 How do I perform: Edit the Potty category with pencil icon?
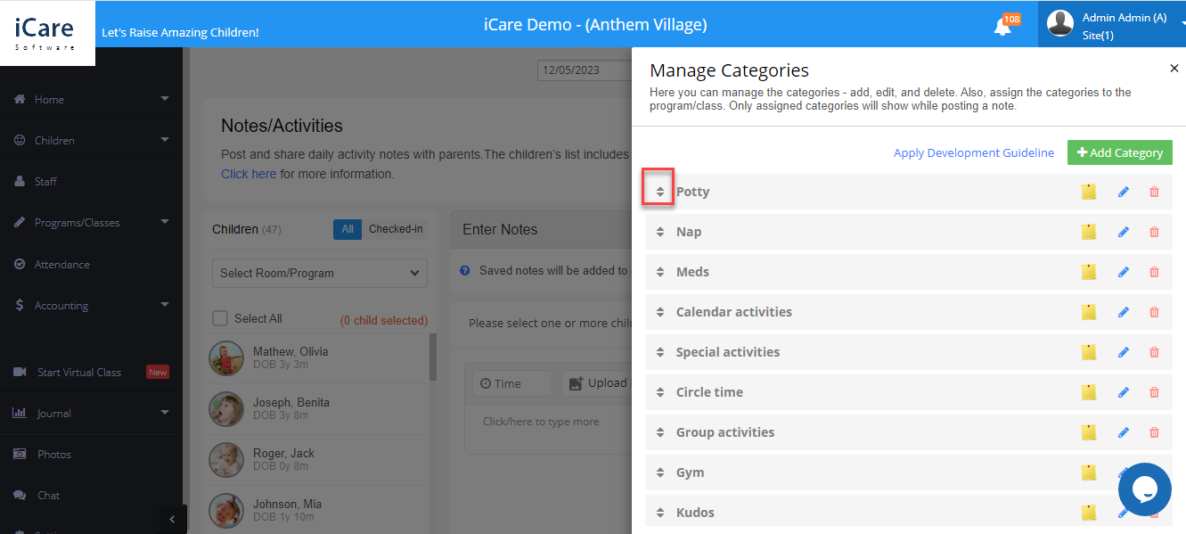click(x=1124, y=192)
